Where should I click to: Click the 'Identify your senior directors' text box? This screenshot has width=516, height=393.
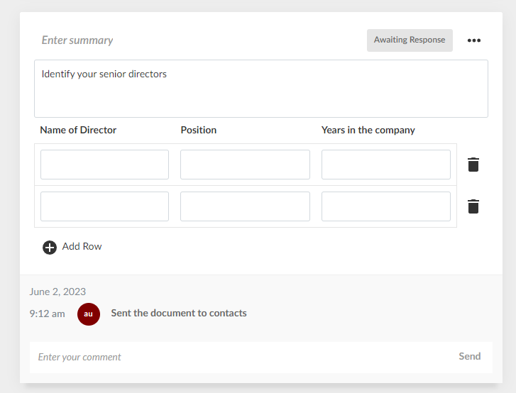pyautogui.click(x=260, y=89)
